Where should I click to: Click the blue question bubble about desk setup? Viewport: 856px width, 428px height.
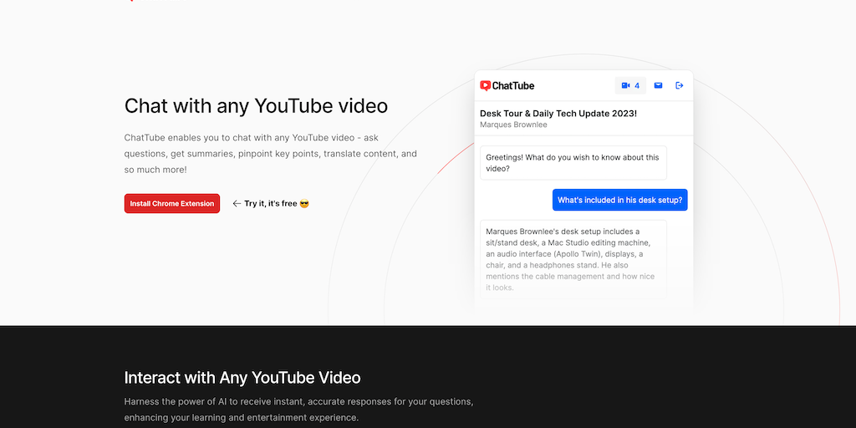[619, 200]
